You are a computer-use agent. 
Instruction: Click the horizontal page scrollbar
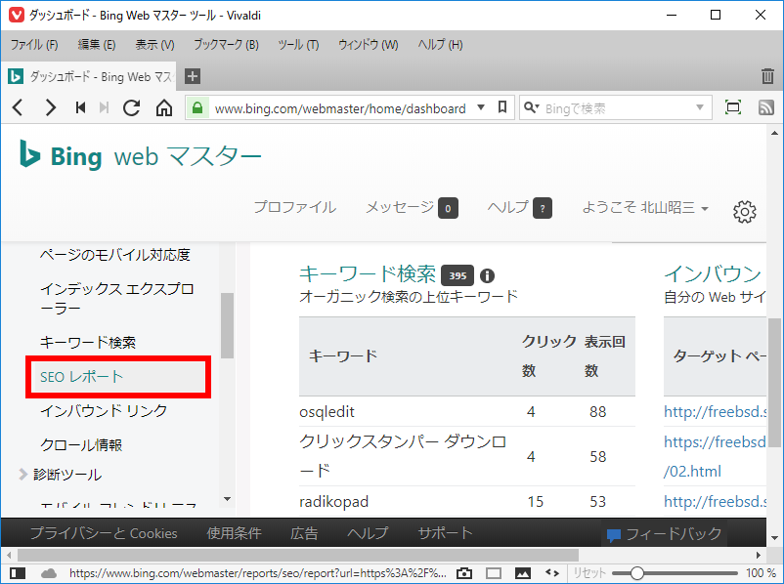point(298,555)
